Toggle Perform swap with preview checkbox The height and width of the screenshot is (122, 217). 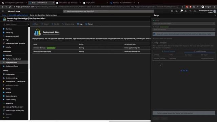tap(153, 38)
